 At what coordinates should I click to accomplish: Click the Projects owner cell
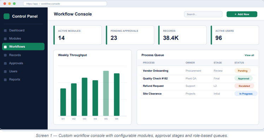point(191,94)
